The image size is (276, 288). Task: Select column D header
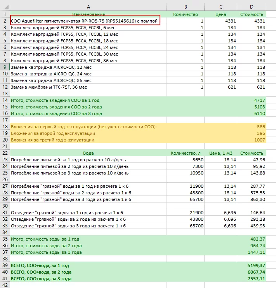pos(252,7)
